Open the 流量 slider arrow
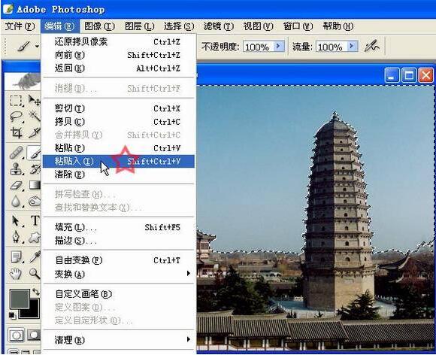 coord(353,46)
